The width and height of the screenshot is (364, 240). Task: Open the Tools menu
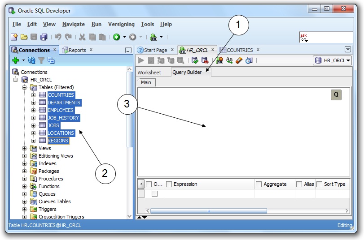click(147, 24)
